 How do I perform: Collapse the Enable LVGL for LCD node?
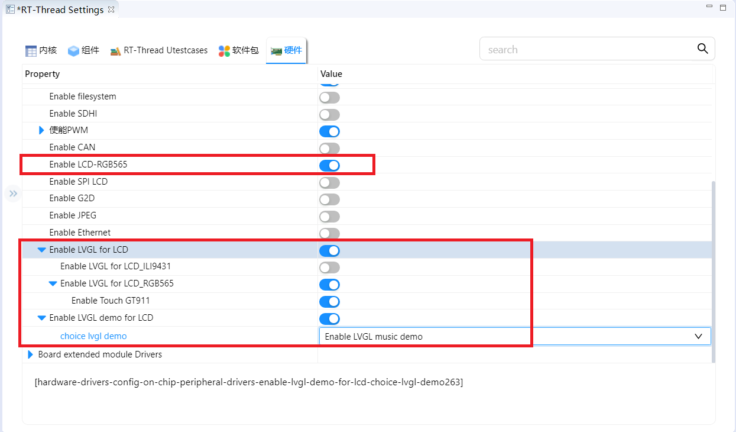(x=41, y=250)
